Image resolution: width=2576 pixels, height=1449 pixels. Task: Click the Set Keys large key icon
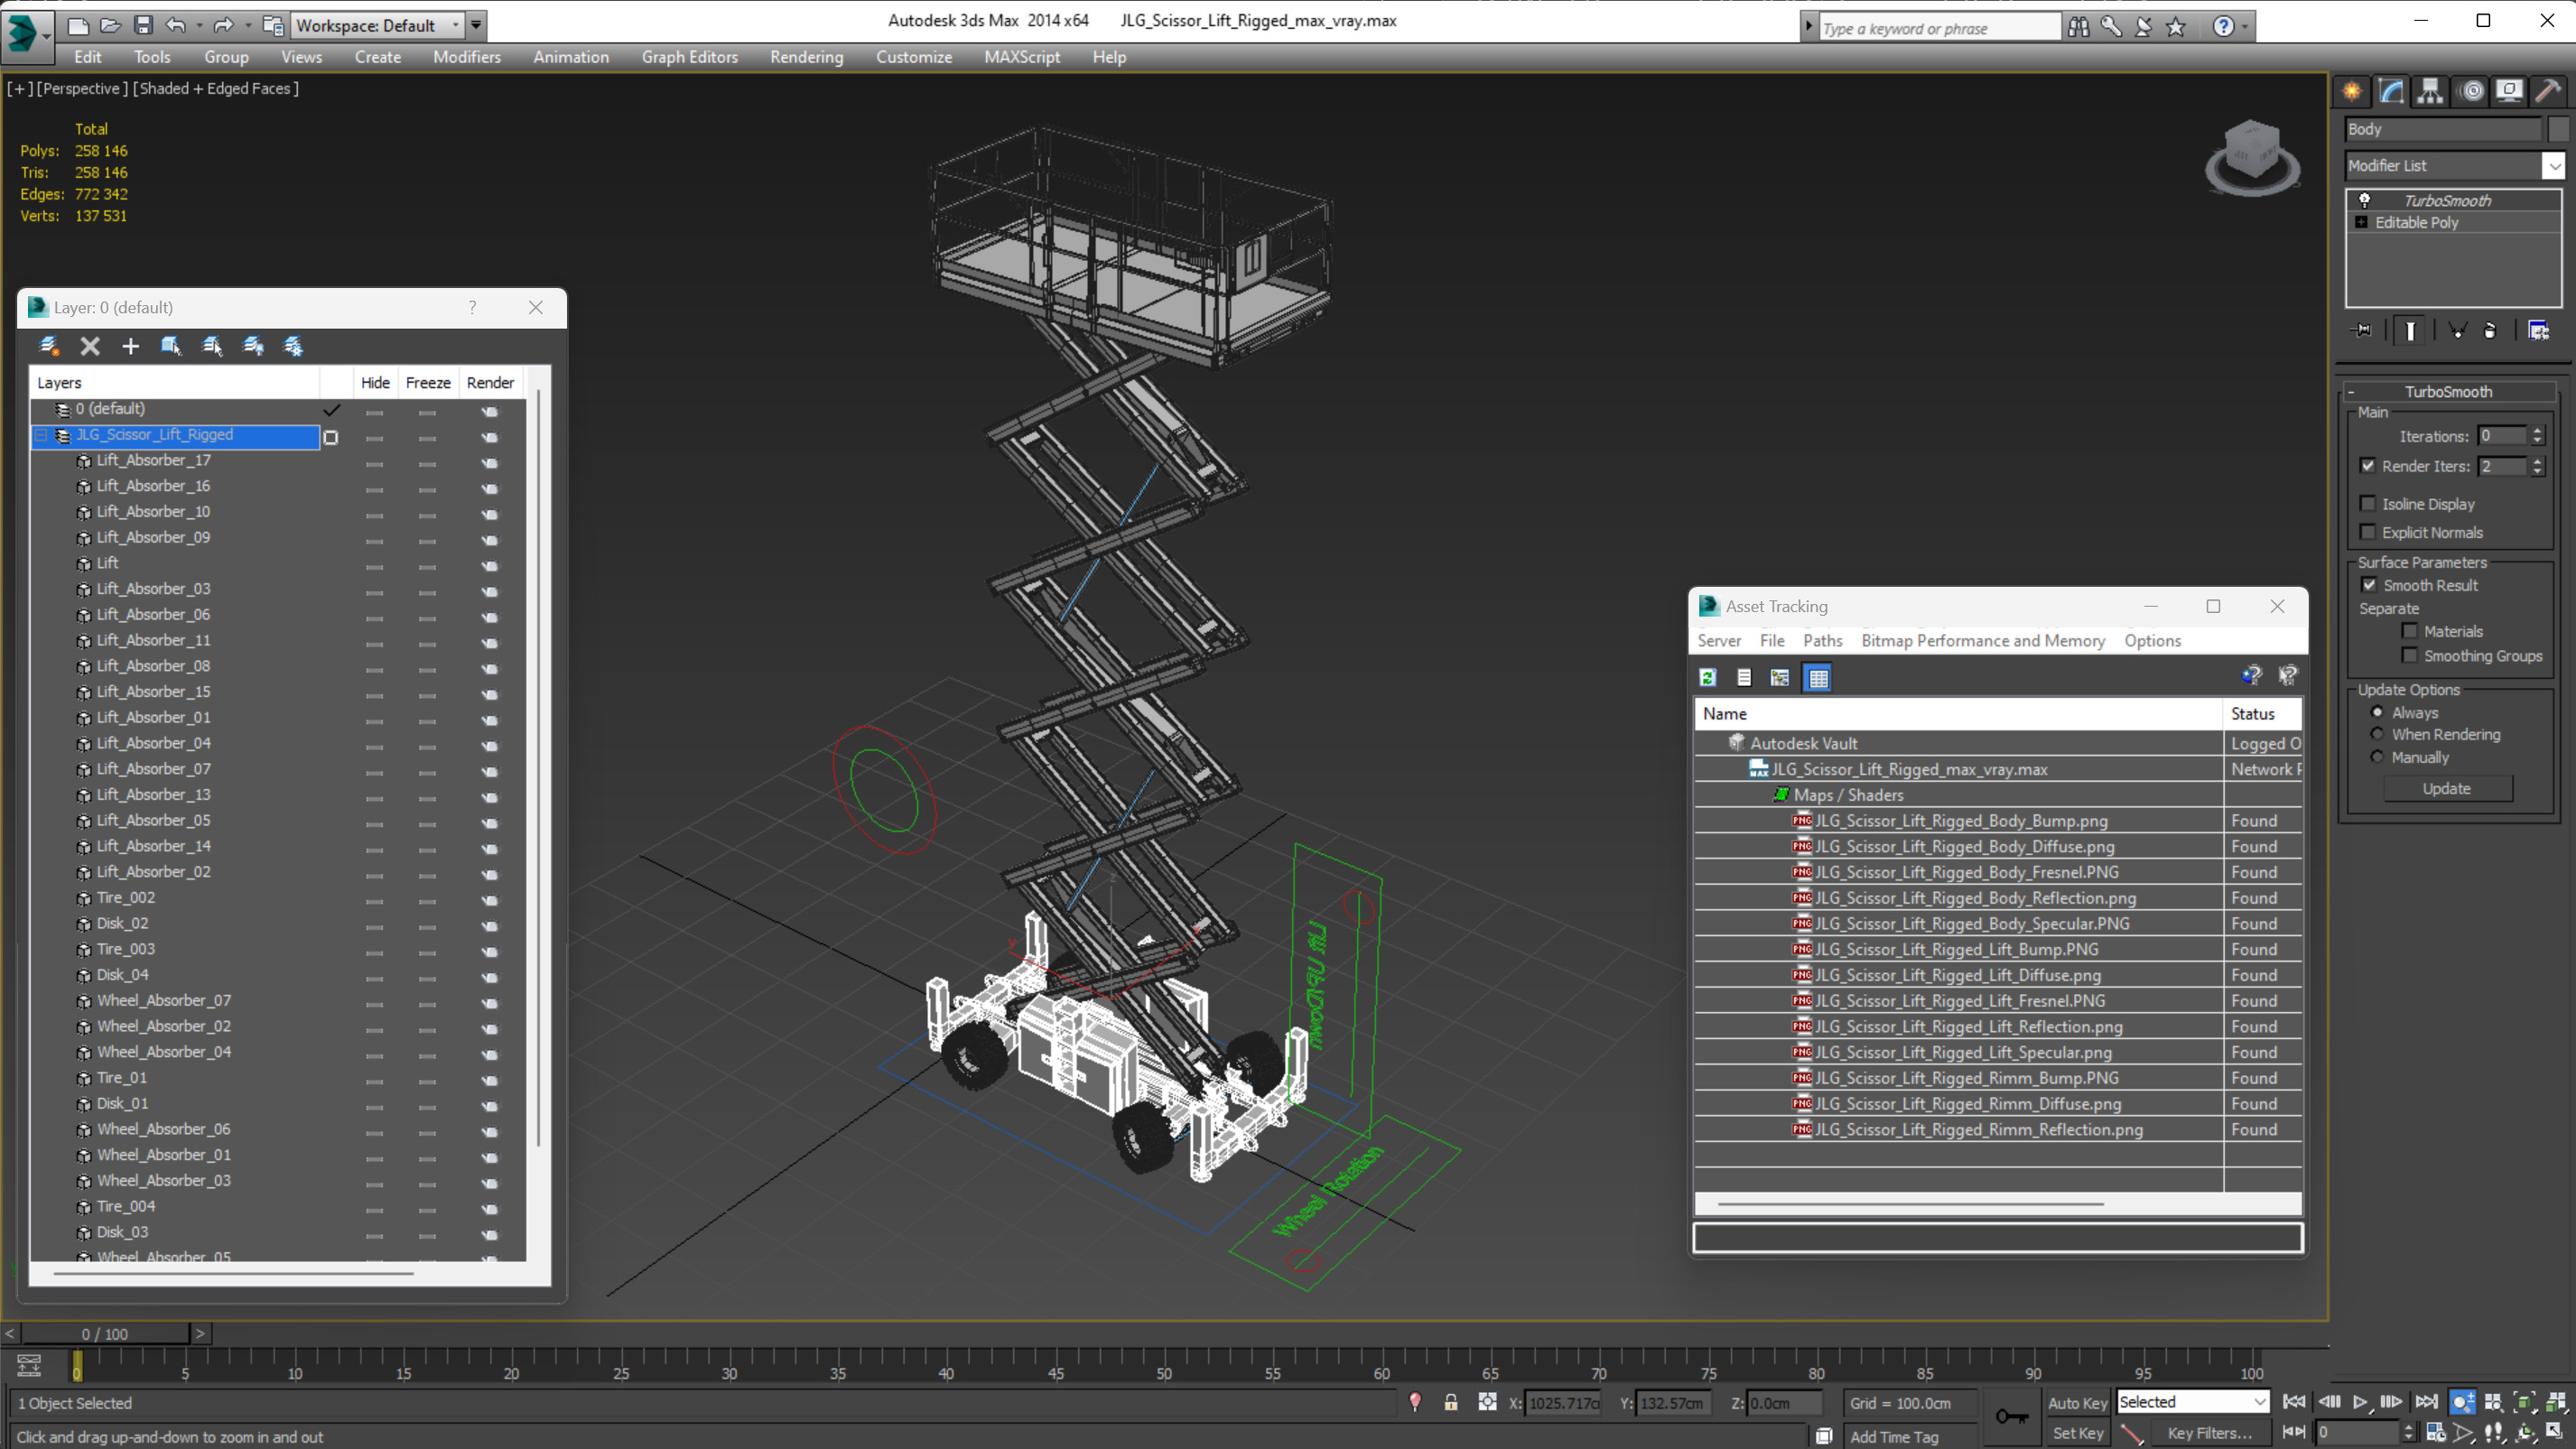[x=2011, y=1416]
